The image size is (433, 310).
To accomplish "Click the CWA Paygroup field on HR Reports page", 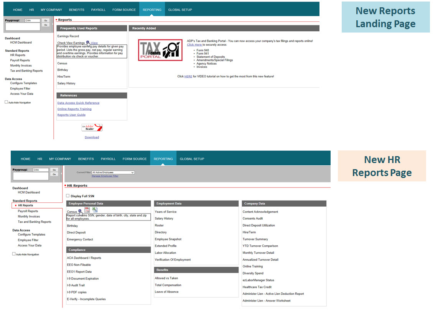I will (x=41, y=170).
